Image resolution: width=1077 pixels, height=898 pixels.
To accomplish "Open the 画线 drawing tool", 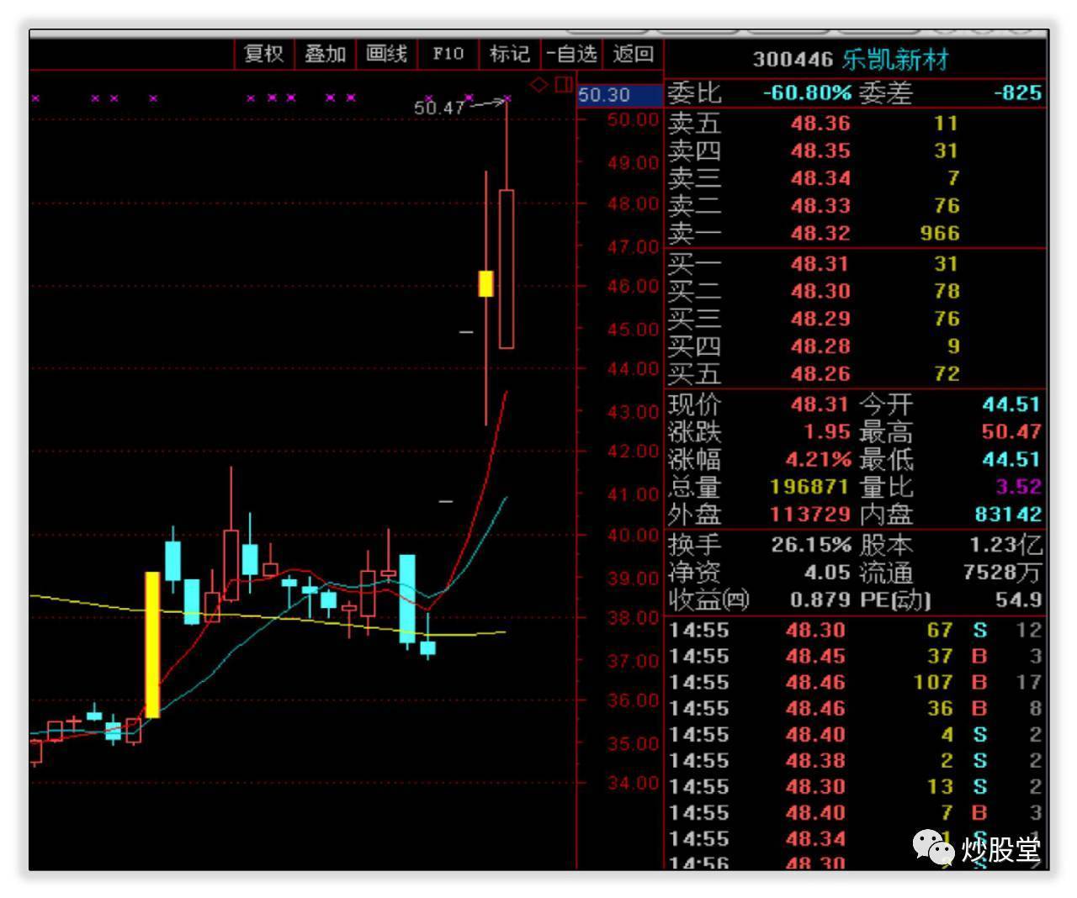I will point(386,54).
